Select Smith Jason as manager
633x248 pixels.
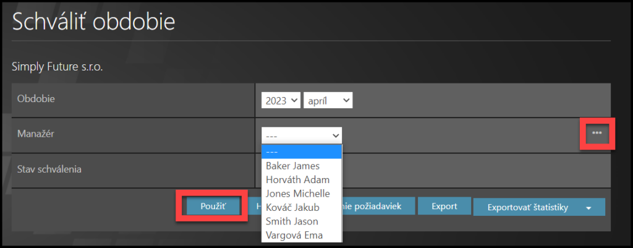292,221
